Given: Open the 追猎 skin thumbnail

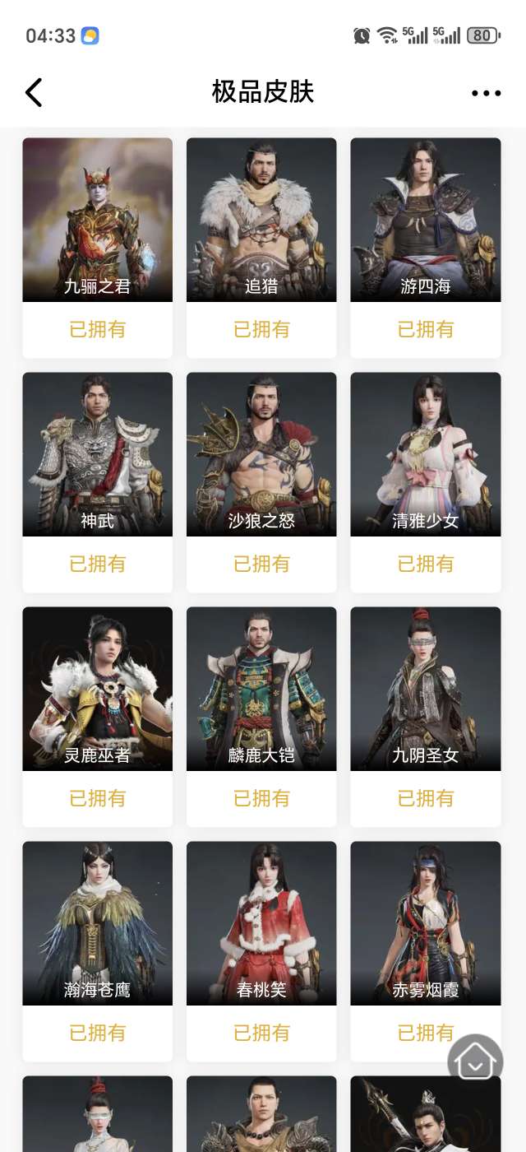Looking at the screenshot, I should coord(261,220).
